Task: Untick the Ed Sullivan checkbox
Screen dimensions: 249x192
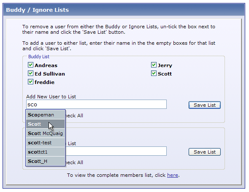Action: click(30, 73)
